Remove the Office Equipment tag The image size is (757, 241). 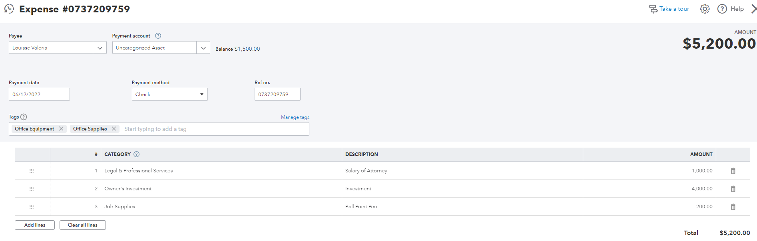coord(61,128)
